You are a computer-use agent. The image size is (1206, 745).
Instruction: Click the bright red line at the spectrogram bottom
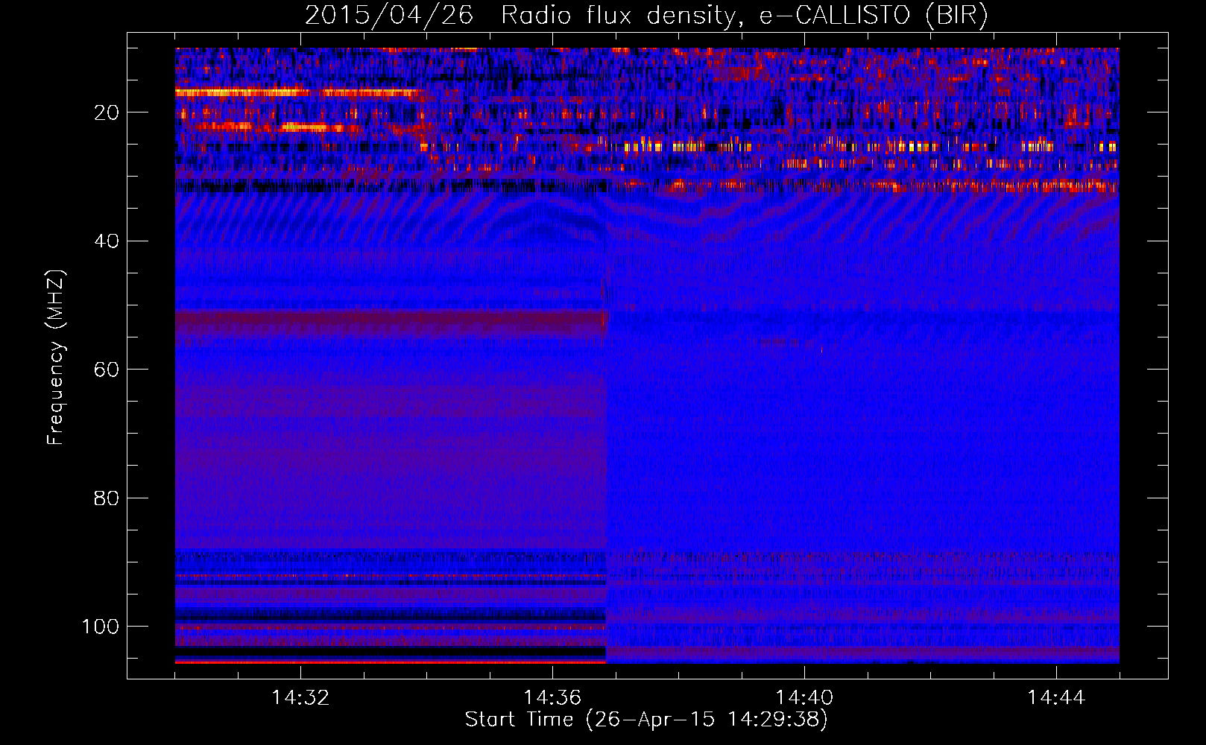pos(391,662)
